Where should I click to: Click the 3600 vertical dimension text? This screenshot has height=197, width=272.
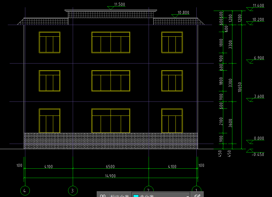(230, 123)
